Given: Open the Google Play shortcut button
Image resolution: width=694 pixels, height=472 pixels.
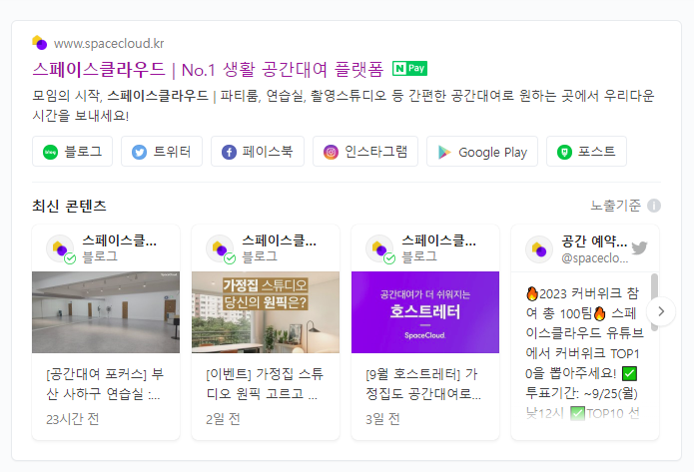Looking at the screenshot, I should 482,152.
